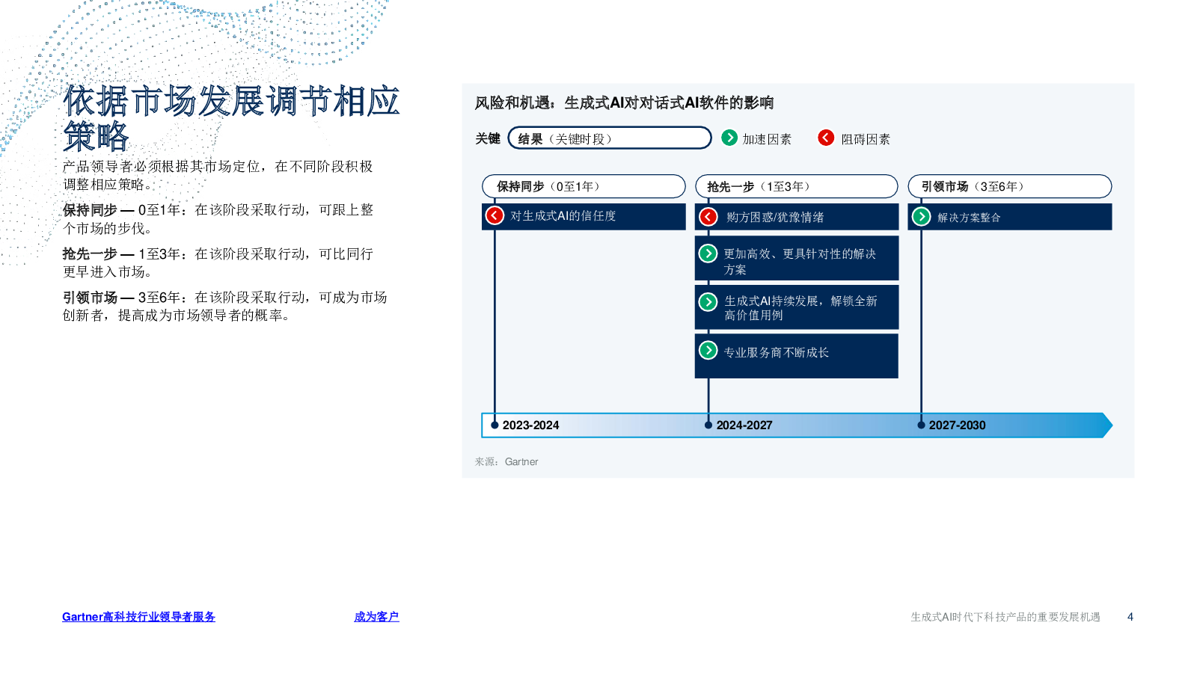Click the arrow tip of the timeline bar
Image resolution: width=1197 pixels, height=673 pixels.
[x=1106, y=425]
